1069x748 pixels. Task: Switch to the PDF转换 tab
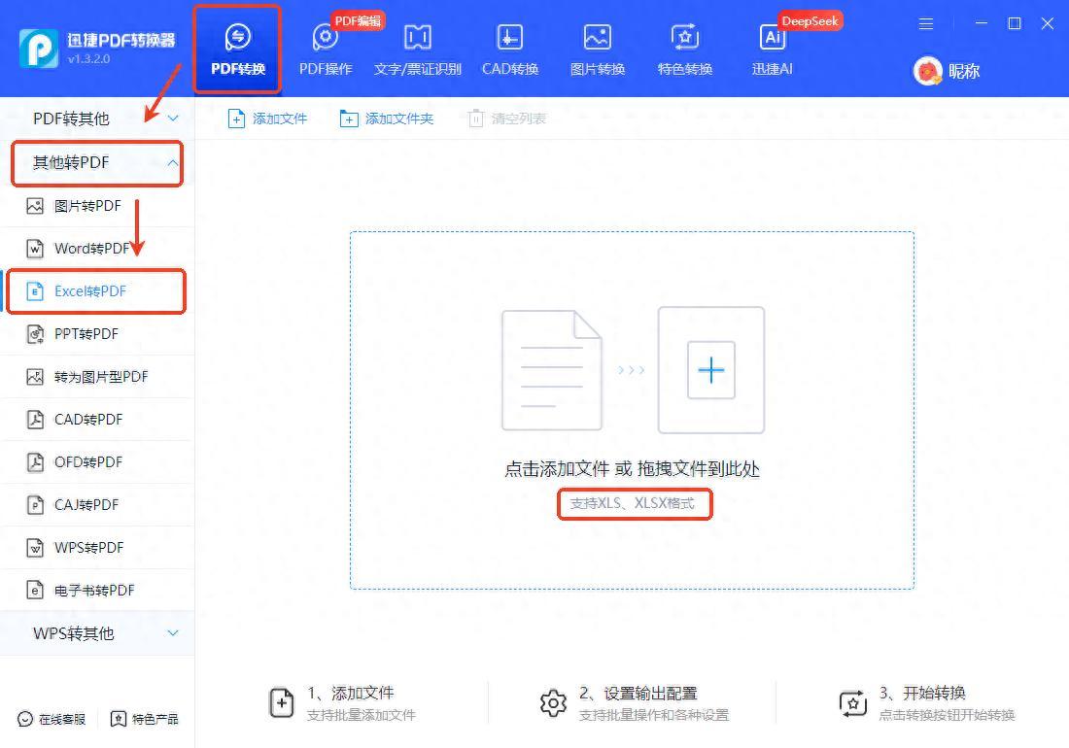pos(238,49)
